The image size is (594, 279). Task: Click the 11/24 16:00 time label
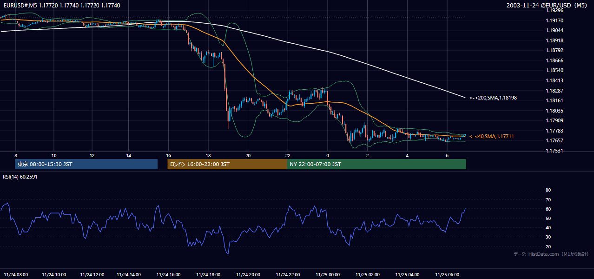coord(168,275)
